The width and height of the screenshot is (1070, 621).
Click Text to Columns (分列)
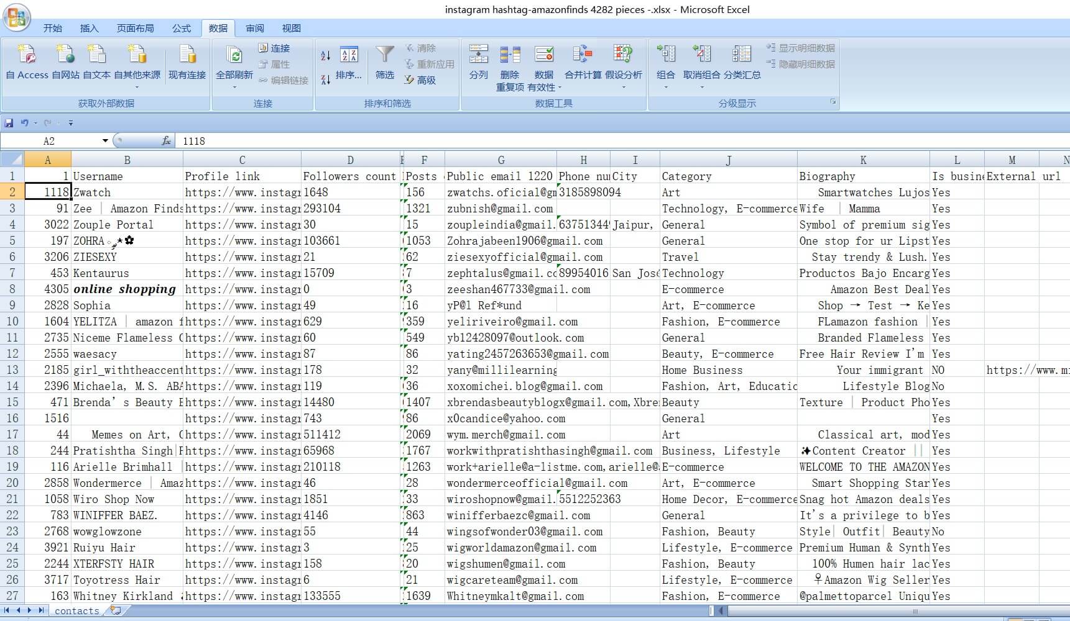479,62
